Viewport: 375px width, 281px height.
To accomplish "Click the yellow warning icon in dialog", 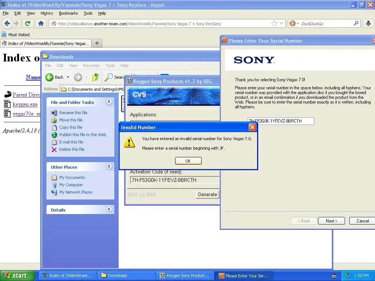I will [x=129, y=142].
